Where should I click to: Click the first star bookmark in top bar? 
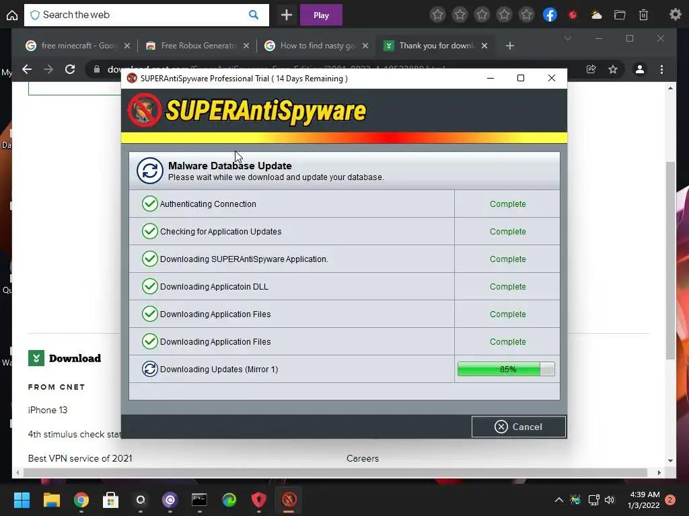[437, 15]
